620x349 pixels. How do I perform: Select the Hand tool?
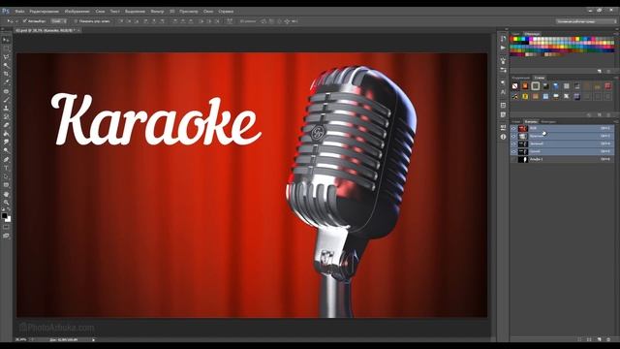[6, 194]
